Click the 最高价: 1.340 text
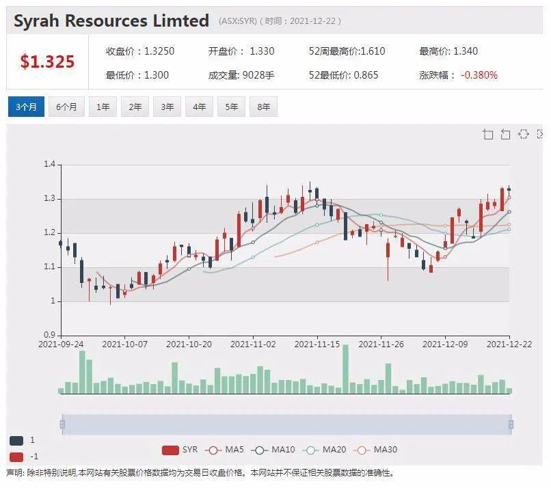The width and height of the screenshot is (551, 488). pyautogui.click(x=448, y=51)
